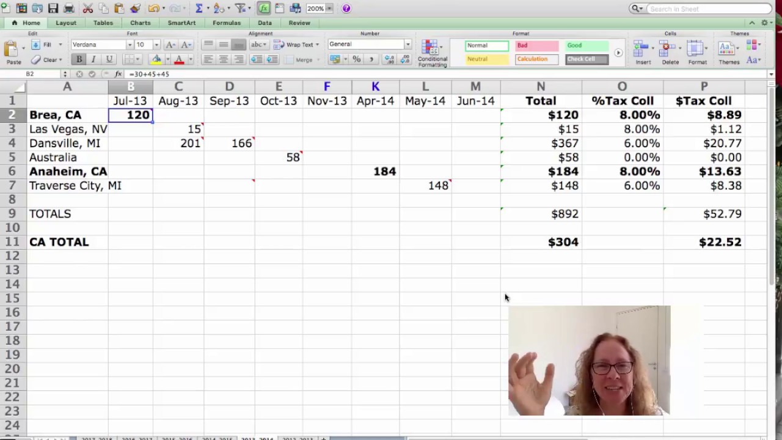Click the Sort A-Z icon
Viewport: 782px width, 440px height.
[x=218, y=9]
